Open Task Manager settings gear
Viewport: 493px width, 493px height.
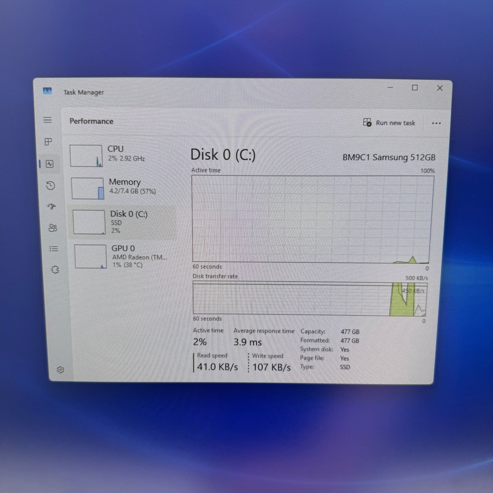pyautogui.click(x=60, y=370)
